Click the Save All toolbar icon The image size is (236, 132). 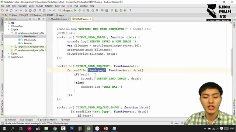[7, 11]
